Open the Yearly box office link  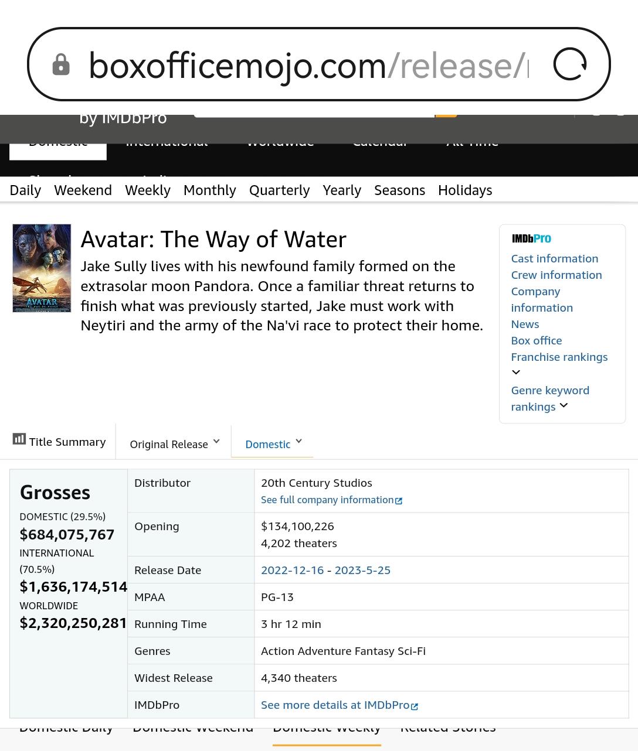coord(342,190)
